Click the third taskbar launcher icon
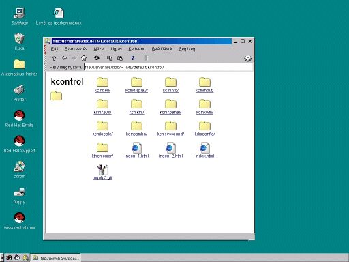Viewport: 349px width, 262px height. 26,258
